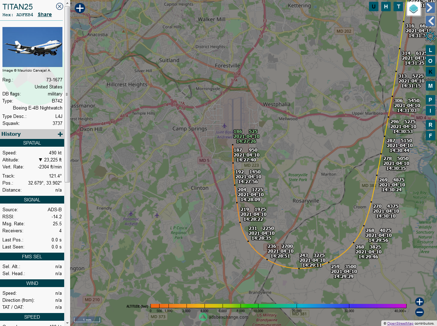This screenshot has height=326, width=437.
Task: Toggle the H map button
Action: 386,6
